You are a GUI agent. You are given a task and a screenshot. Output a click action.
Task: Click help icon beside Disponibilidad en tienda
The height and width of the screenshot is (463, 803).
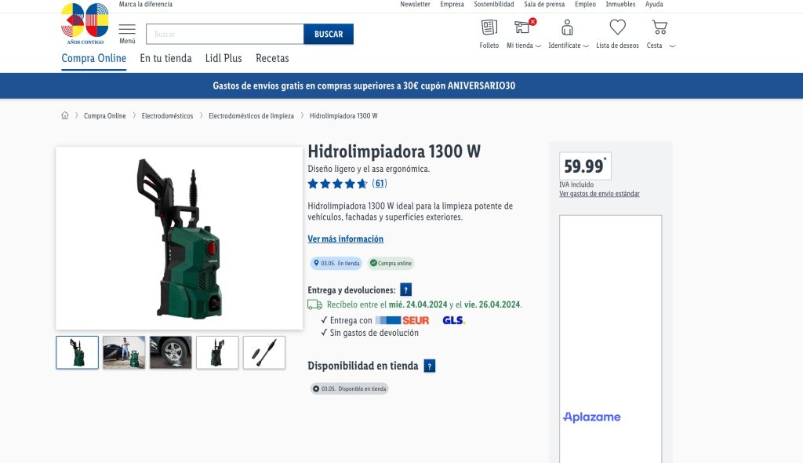[x=429, y=366]
